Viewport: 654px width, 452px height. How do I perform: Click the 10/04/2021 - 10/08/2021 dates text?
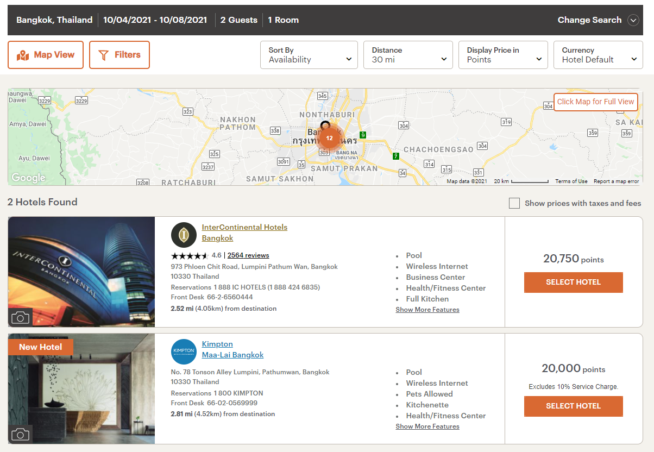(155, 20)
